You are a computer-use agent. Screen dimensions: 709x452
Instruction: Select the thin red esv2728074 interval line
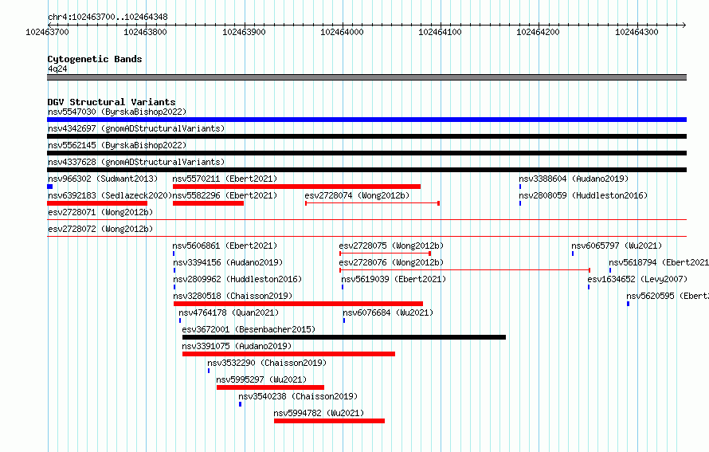pos(373,203)
